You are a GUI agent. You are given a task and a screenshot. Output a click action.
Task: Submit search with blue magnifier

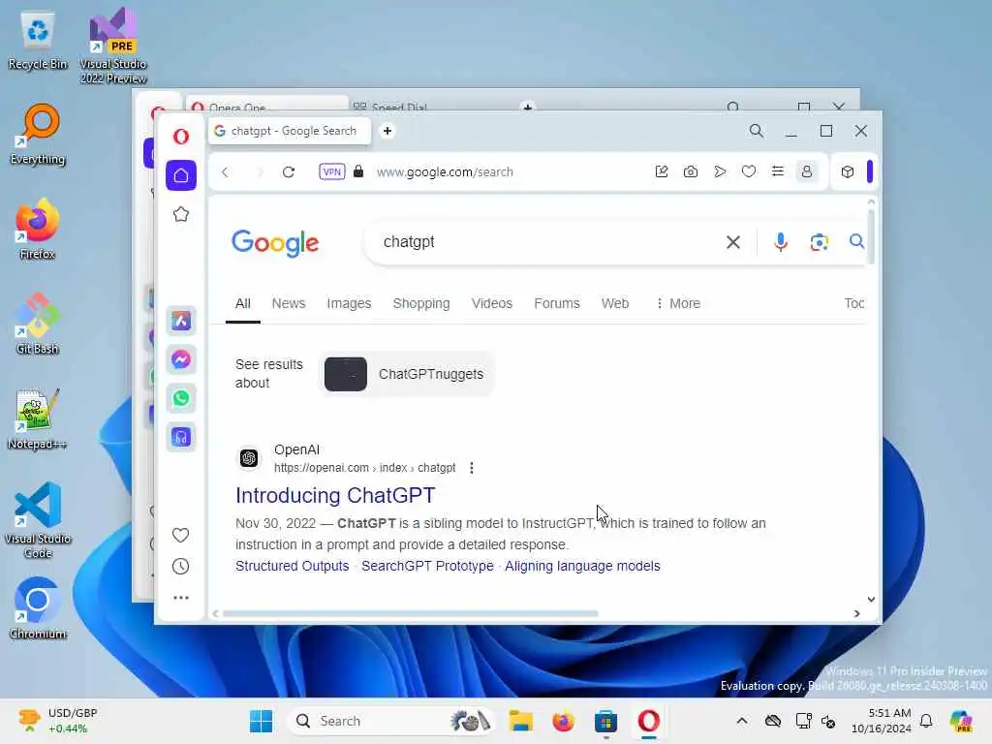pos(856,241)
